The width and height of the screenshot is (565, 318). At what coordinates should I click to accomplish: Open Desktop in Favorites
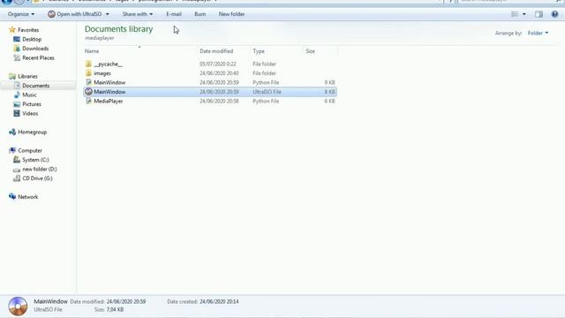[x=32, y=39]
